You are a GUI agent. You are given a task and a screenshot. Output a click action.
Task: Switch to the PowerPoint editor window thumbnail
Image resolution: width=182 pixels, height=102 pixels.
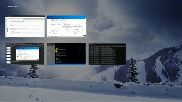tap(25, 54)
